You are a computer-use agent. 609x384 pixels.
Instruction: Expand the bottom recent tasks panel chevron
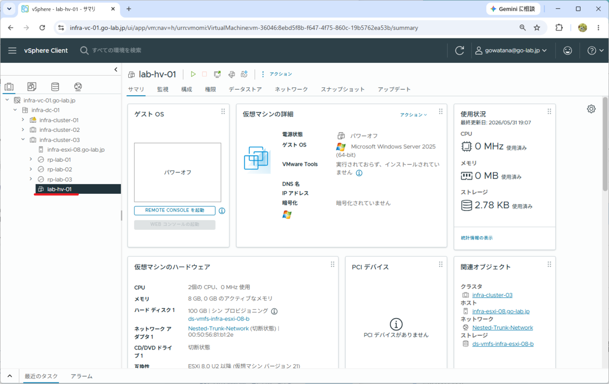coord(9,376)
